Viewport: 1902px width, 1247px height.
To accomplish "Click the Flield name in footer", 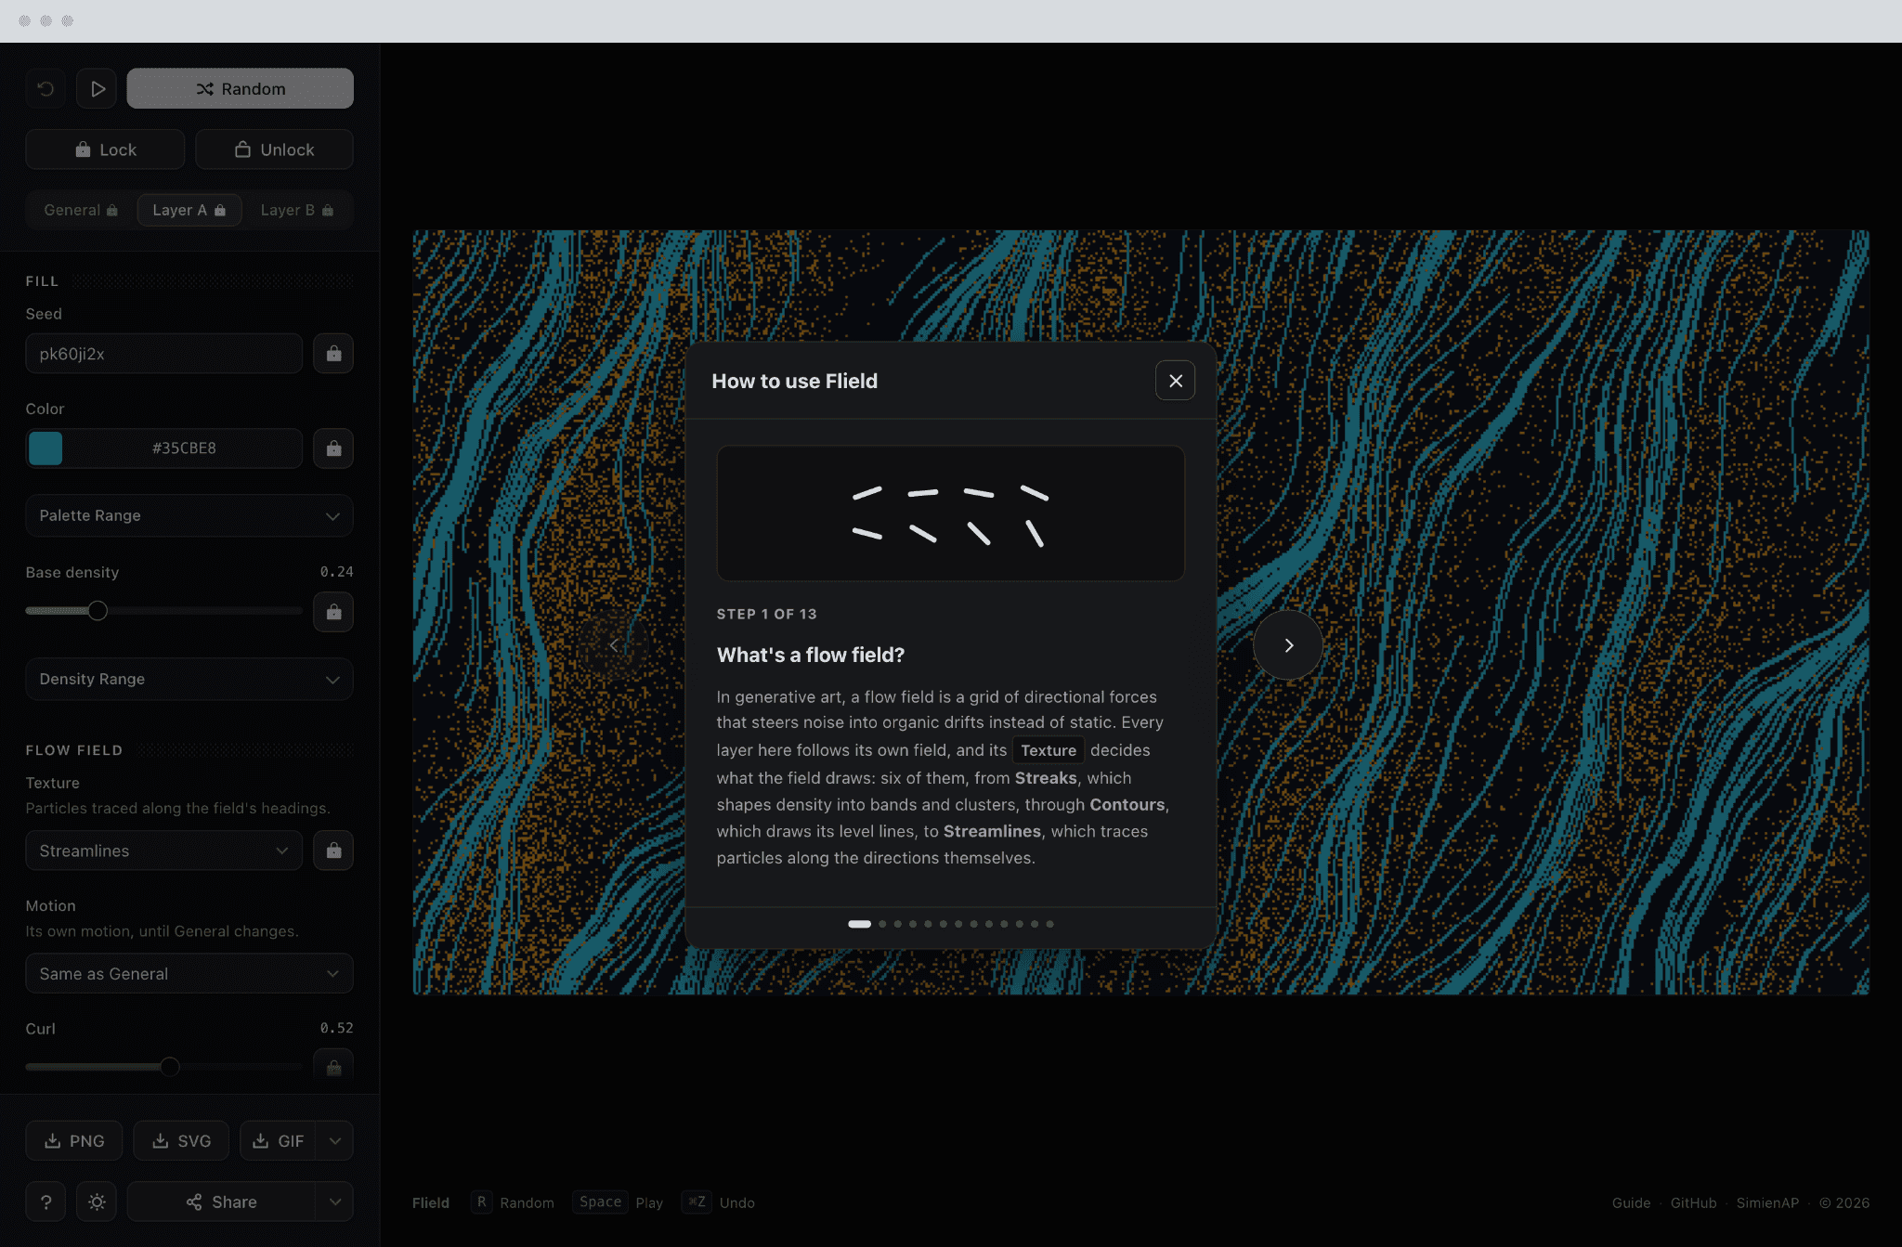I will click(431, 1202).
